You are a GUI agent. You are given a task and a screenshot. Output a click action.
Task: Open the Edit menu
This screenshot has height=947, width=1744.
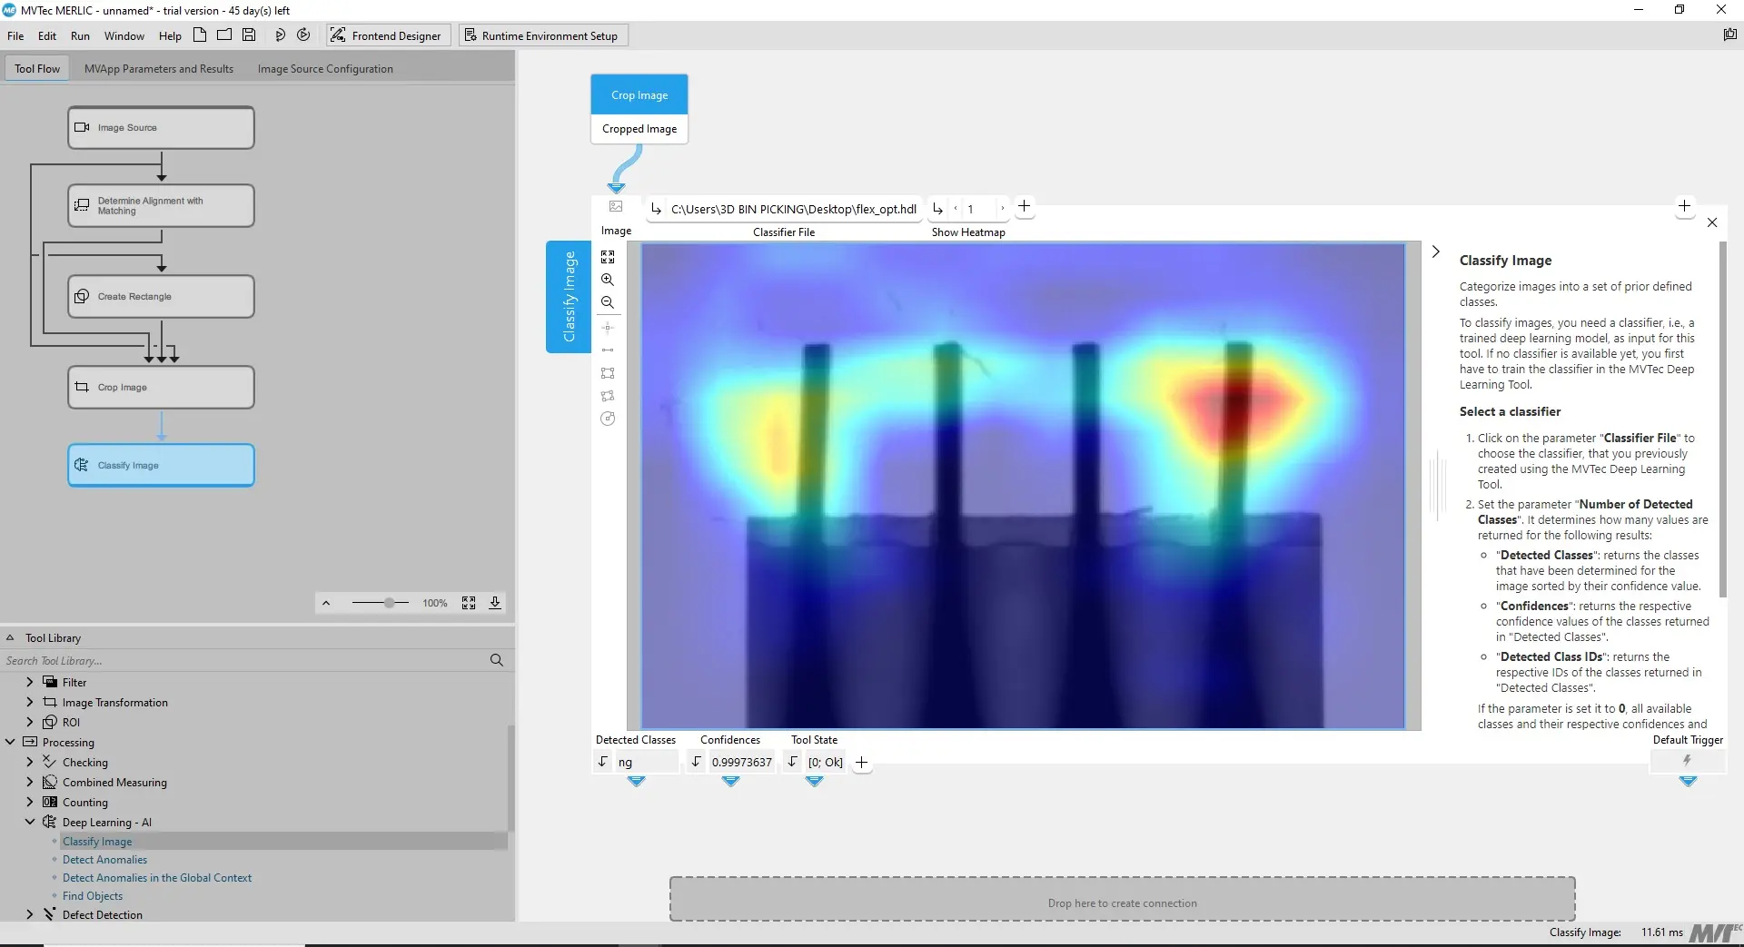[x=47, y=36]
